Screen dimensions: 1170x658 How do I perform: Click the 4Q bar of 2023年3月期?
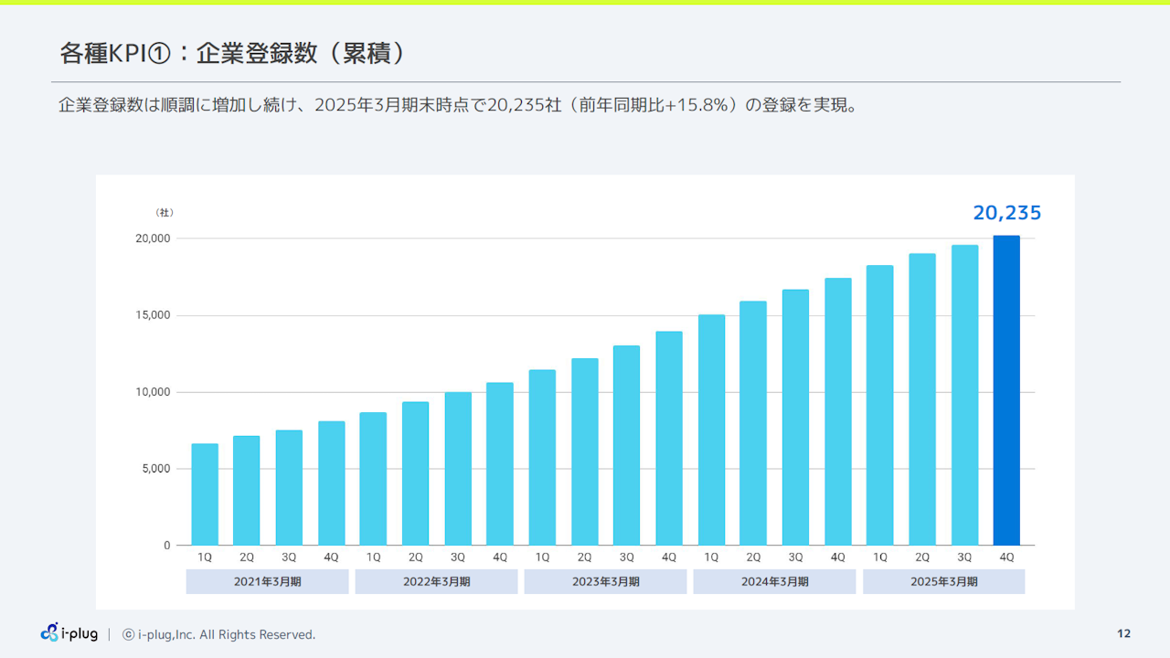[x=669, y=438]
